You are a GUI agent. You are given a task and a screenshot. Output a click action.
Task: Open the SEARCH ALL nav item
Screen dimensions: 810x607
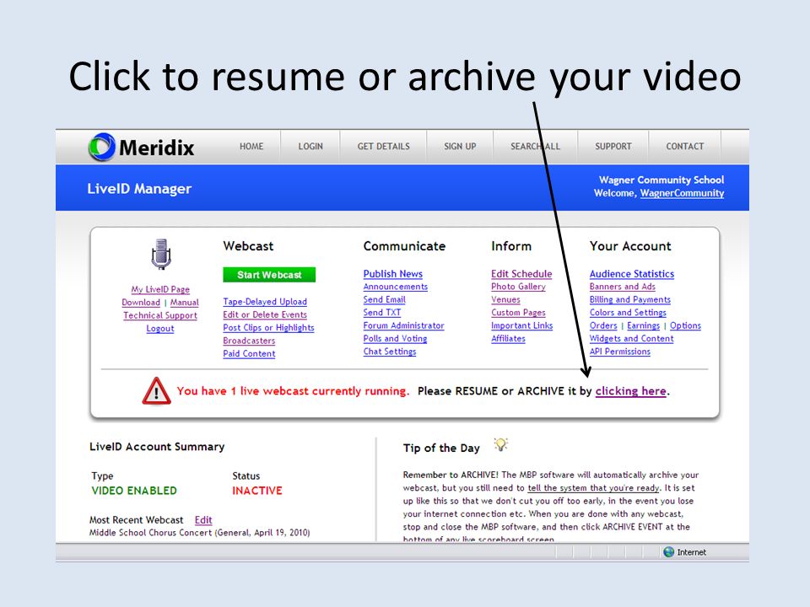coord(535,146)
